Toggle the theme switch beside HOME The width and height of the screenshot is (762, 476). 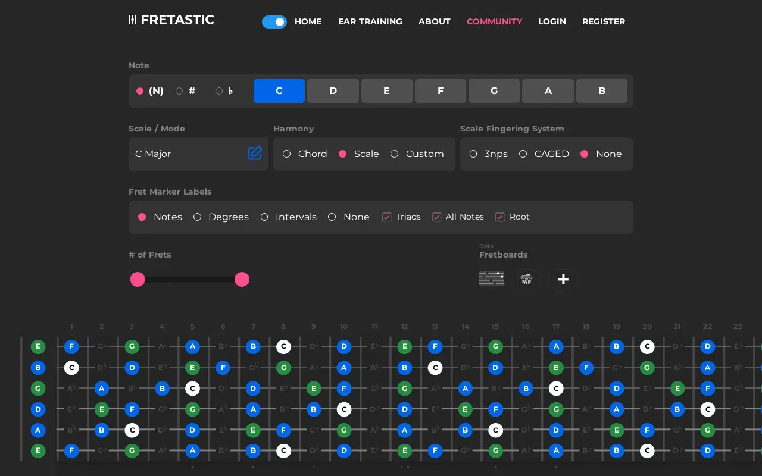click(x=274, y=22)
